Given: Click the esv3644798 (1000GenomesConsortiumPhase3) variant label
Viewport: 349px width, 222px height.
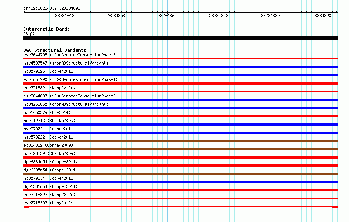Looking at the screenshot, I should click(71, 55).
